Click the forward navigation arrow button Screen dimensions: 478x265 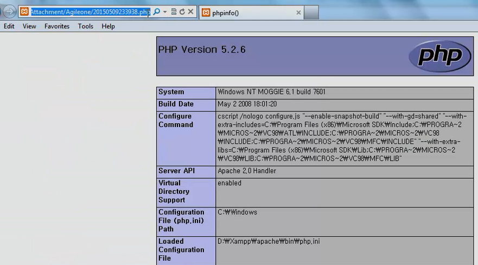pos(9,12)
